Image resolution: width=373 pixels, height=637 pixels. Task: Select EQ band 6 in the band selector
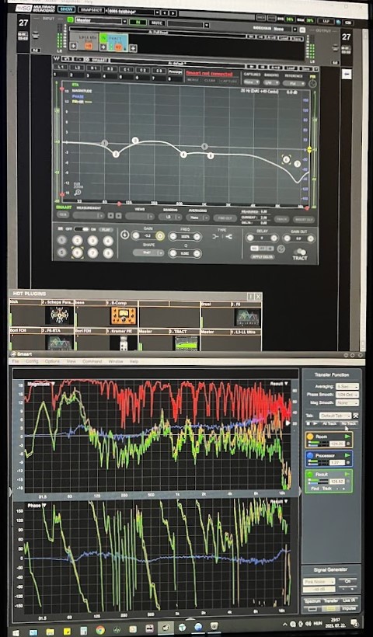pyautogui.click(x=77, y=253)
